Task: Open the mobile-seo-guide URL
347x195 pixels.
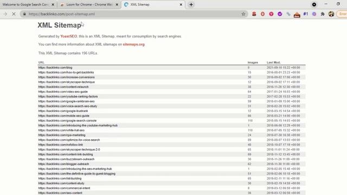Action: pyautogui.click(x=64, y=116)
